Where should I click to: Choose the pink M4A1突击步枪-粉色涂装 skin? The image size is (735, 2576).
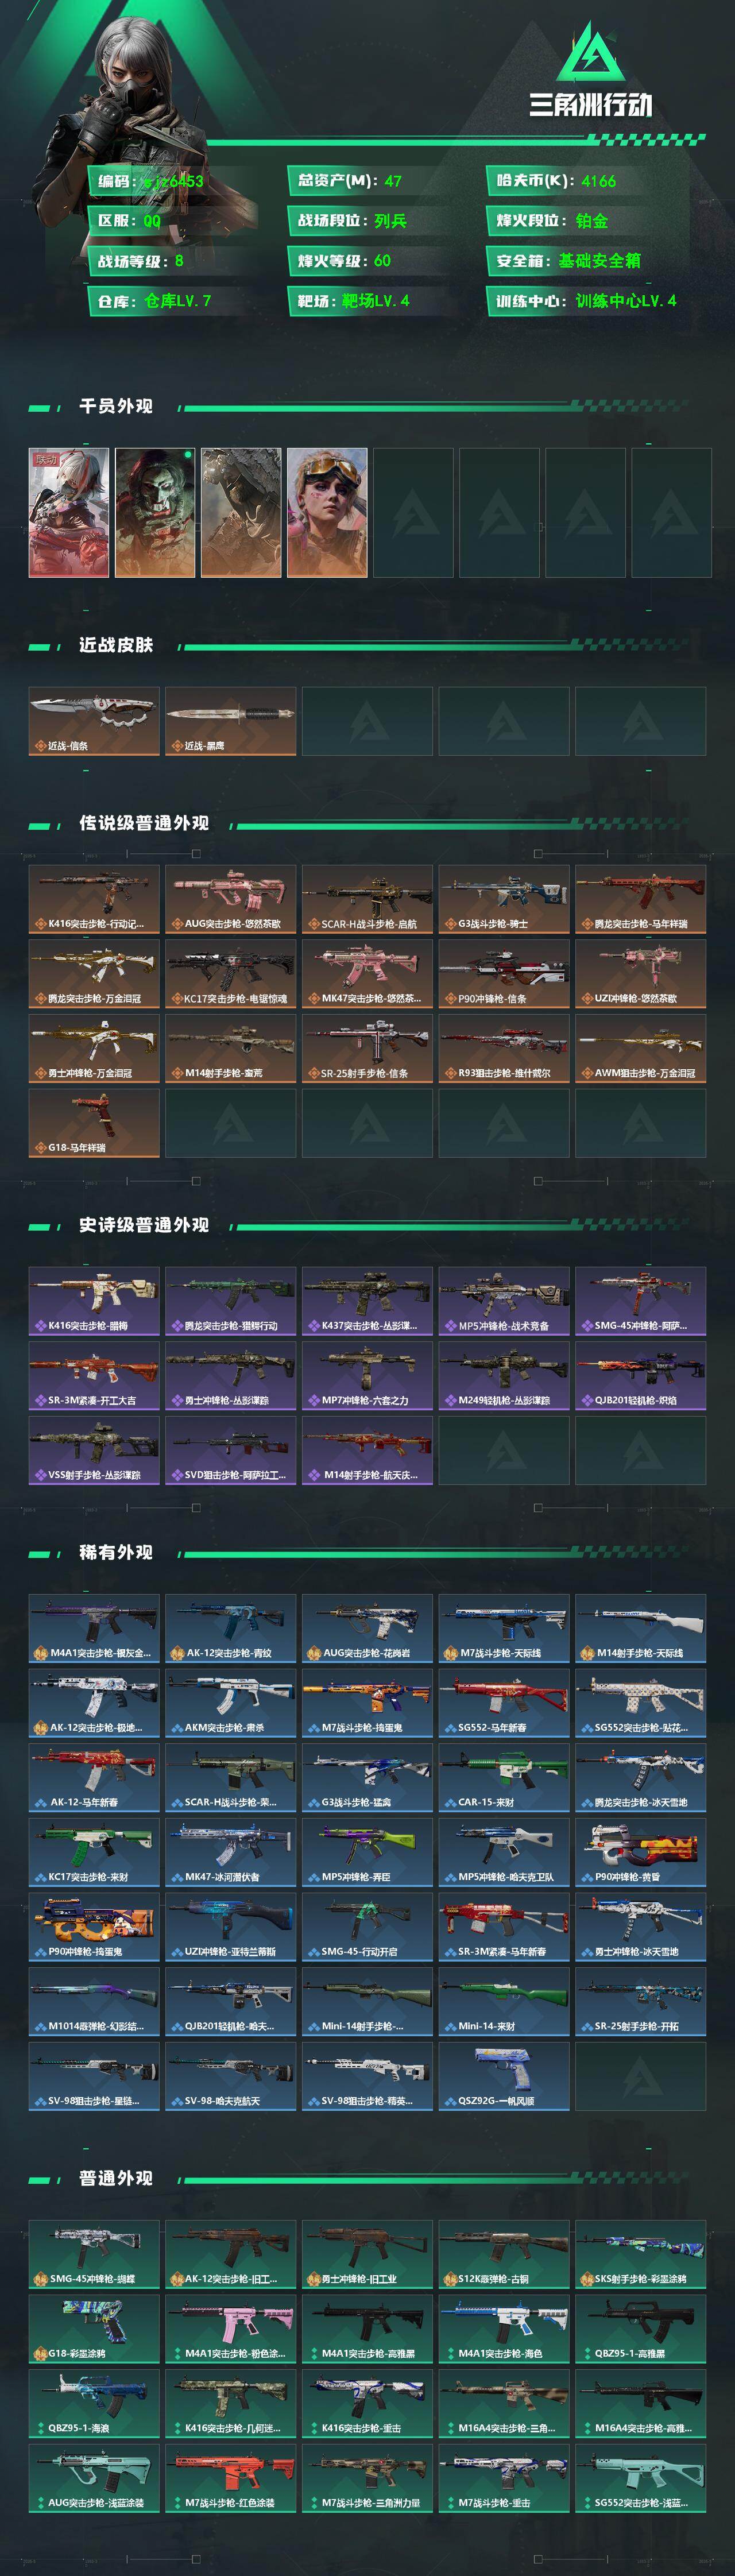[x=230, y=2328]
